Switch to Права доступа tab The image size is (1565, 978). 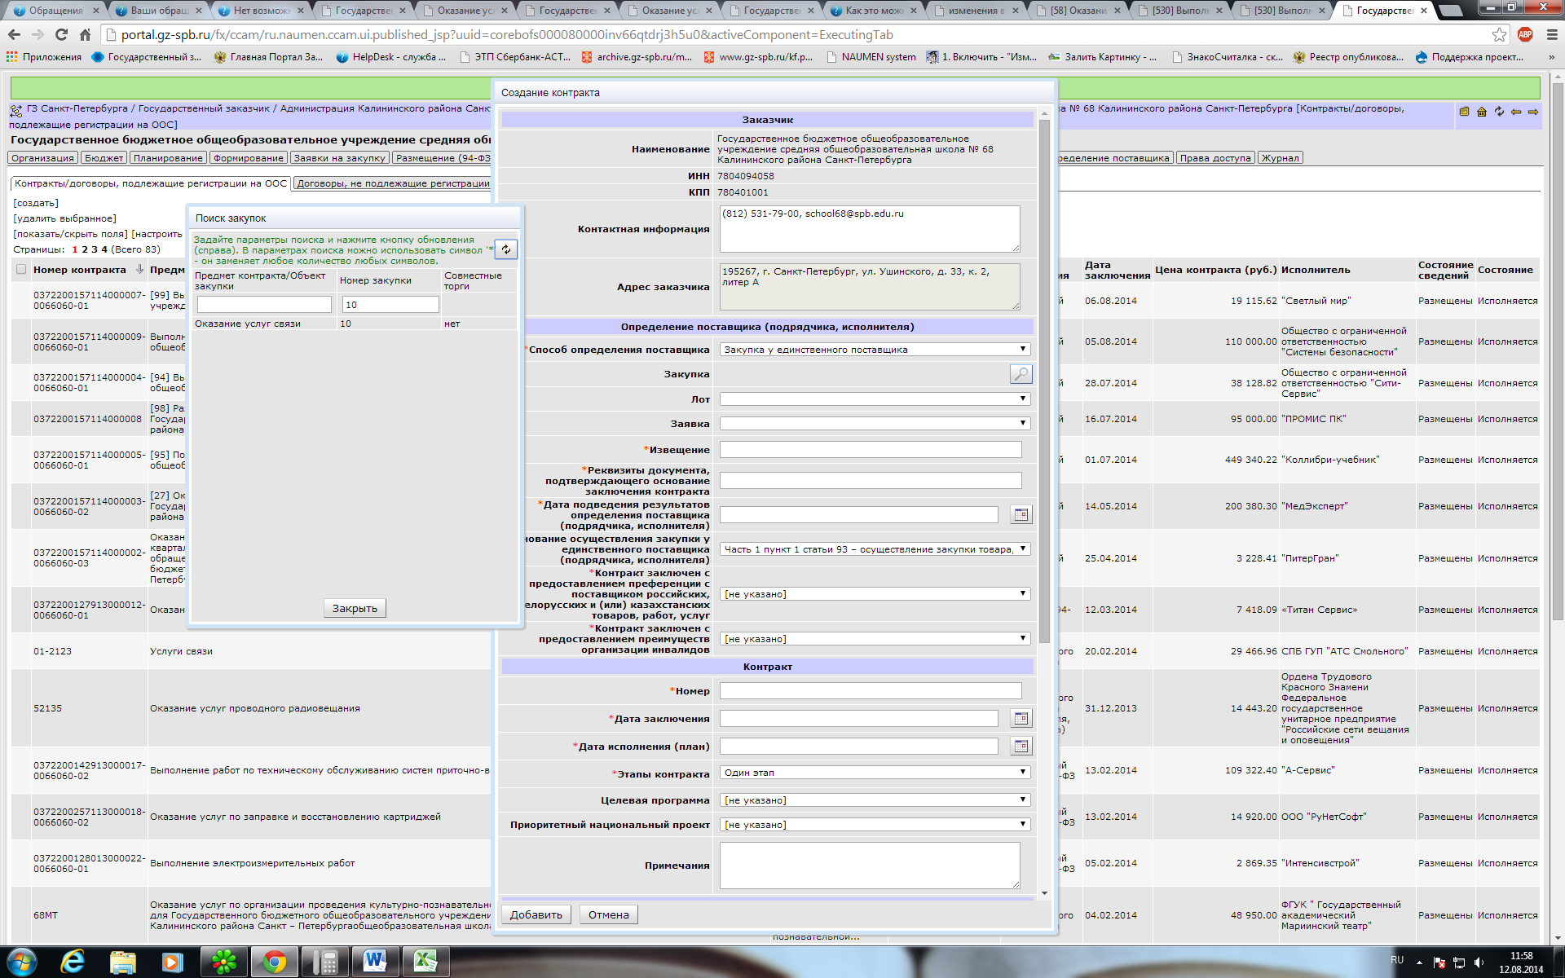1215,158
